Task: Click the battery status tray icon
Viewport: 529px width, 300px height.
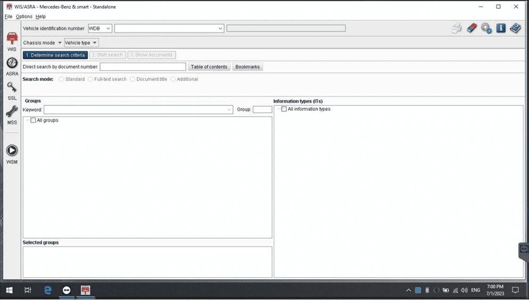Action: tap(445, 290)
